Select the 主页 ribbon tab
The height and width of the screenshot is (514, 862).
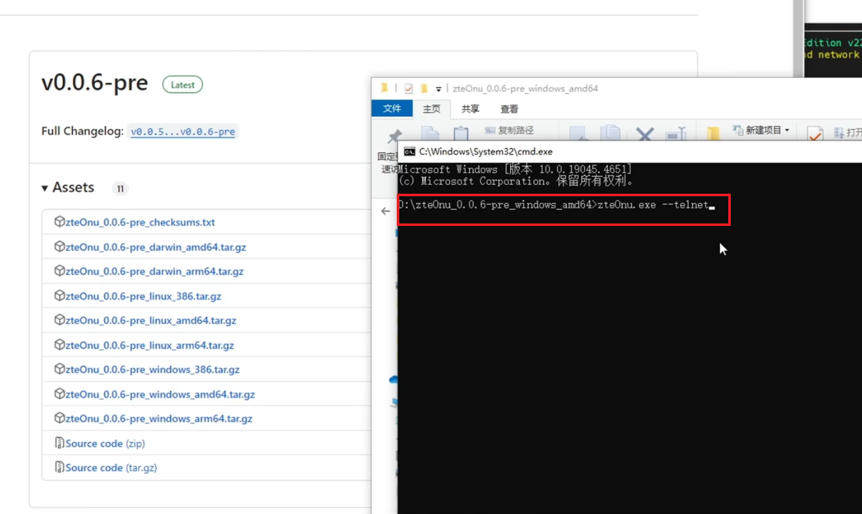(432, 109)
